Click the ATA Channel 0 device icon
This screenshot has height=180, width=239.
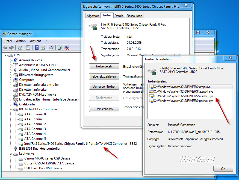pyautogui.click(x=20, y=114)
